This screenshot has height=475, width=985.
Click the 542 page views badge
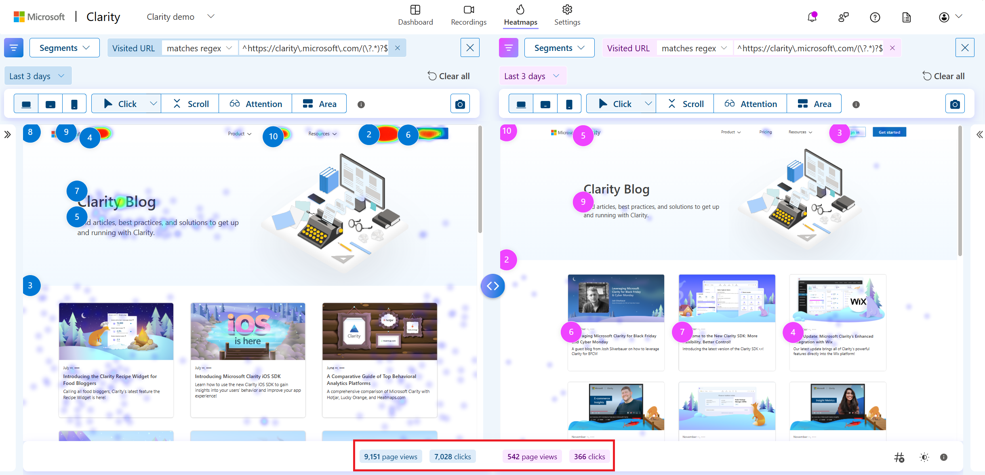[x=532, y=456]
